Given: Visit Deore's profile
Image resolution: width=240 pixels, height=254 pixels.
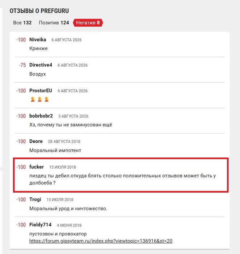Looking at the screenshot, I should tap(36, 141).
